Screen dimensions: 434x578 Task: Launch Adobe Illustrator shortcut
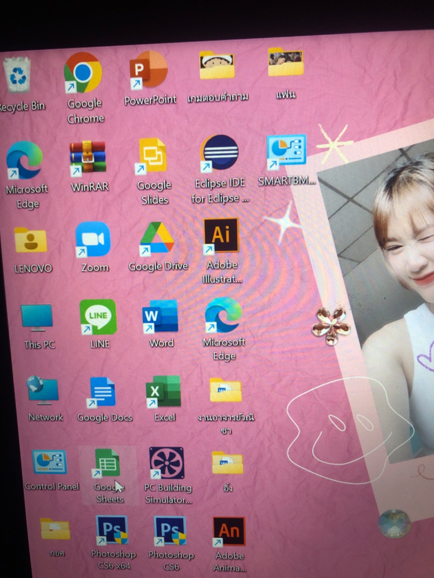pos(221,235)
